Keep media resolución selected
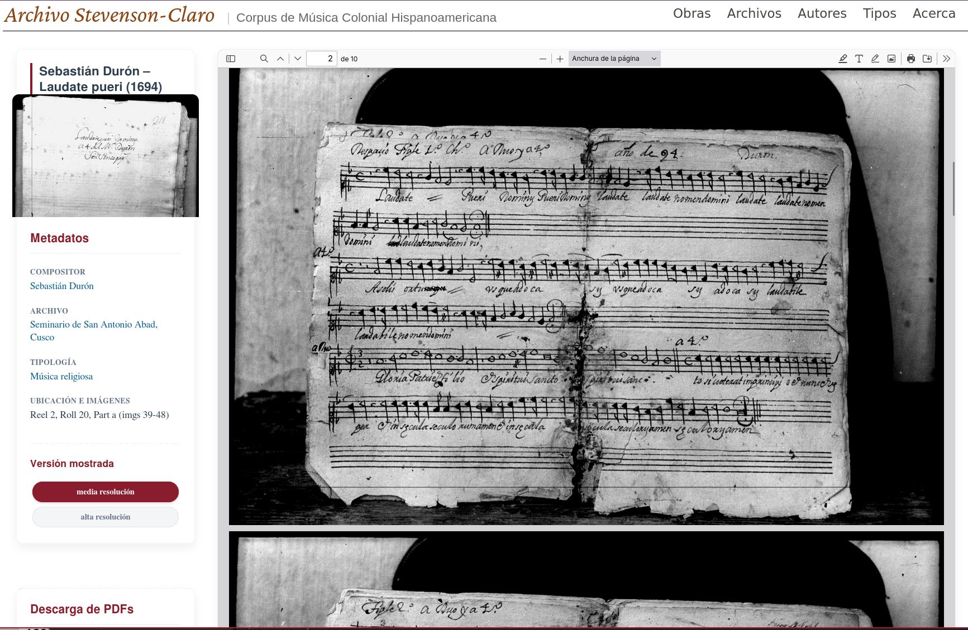Screen dimensions: 968x630 click(106, 492)
